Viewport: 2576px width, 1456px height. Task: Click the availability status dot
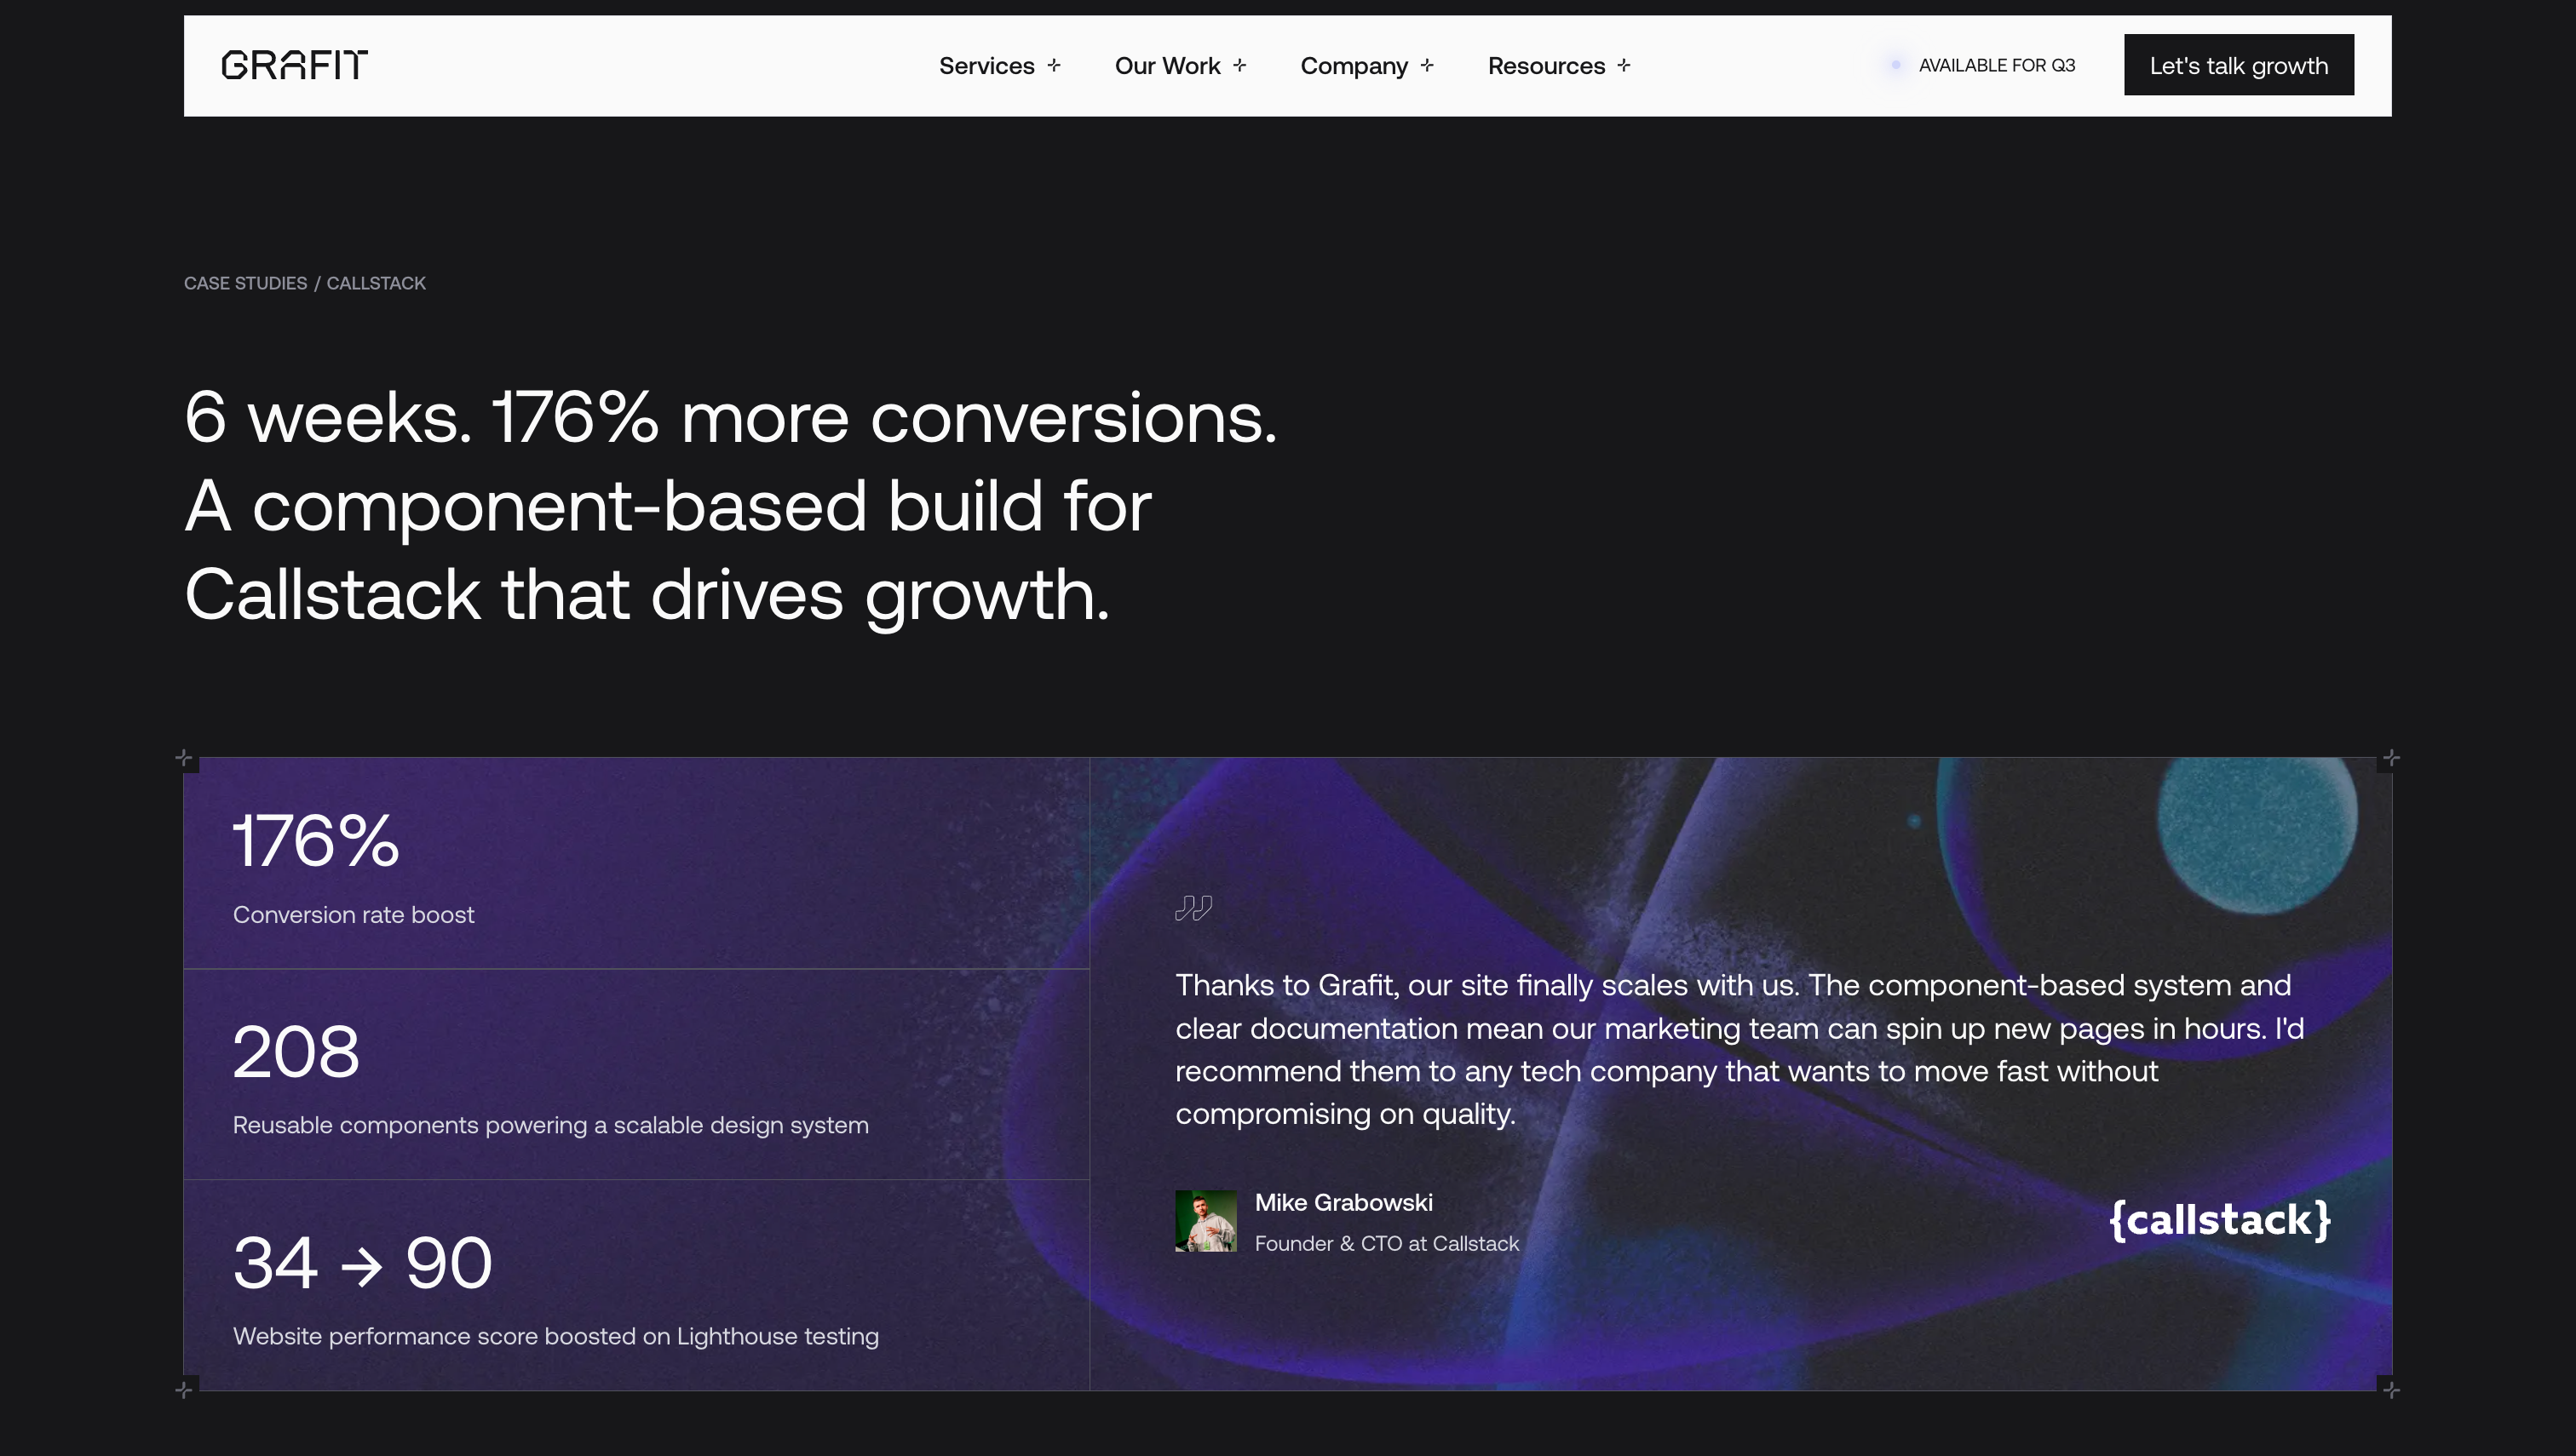1895,65
